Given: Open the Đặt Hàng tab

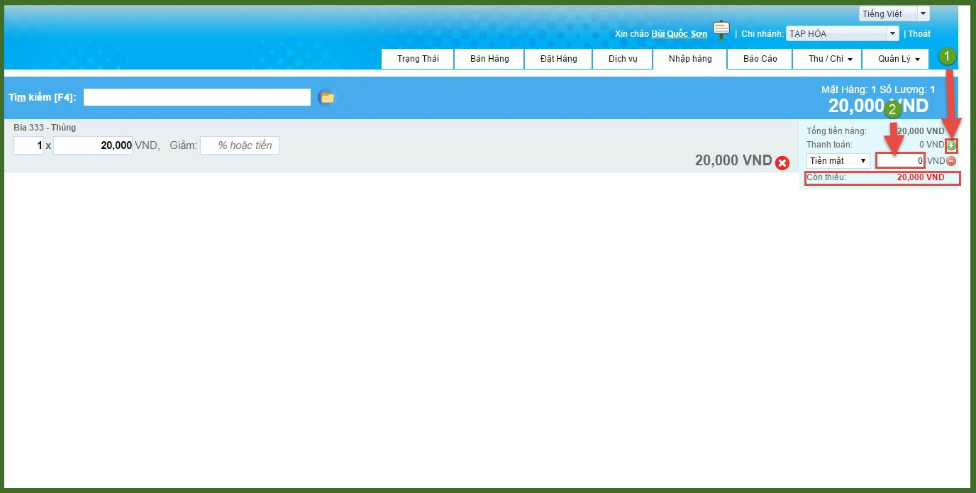Looking at the screenshot, I should pos(558,59).
